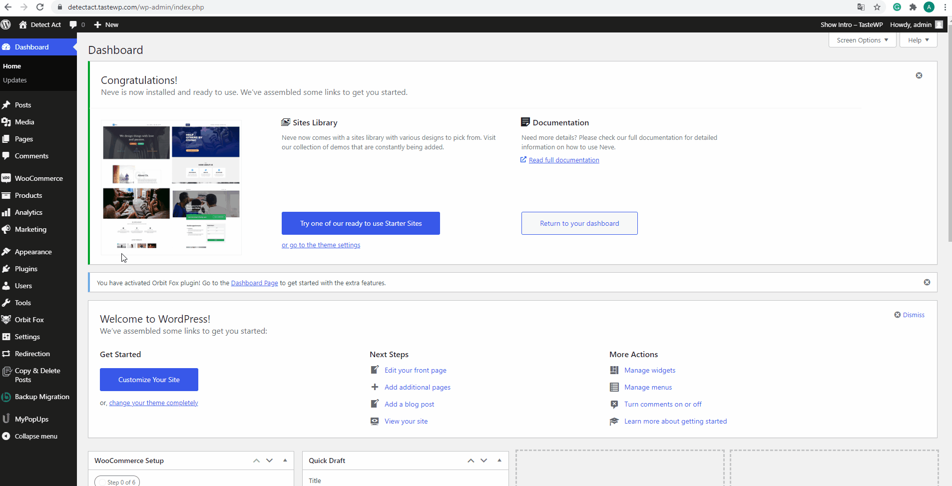Click Try one of our Starter Sites button
Screen dimensions: 952x486
[x=361, y=223]
